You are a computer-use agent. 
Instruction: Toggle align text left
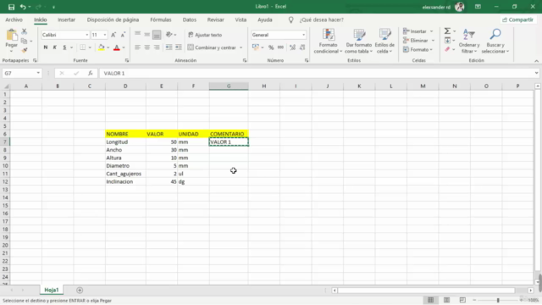[x=137, y=47]
